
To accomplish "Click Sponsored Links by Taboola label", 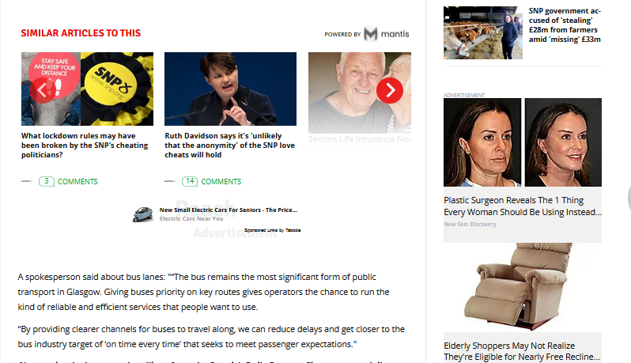I will [273, 230].
